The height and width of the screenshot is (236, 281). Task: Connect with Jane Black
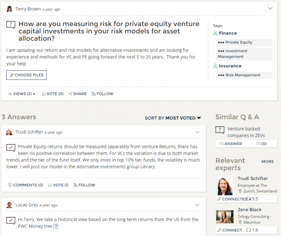click(x=230, y=230)
